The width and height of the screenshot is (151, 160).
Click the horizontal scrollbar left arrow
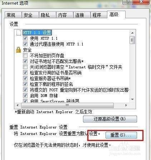click(x=18, y=105)
